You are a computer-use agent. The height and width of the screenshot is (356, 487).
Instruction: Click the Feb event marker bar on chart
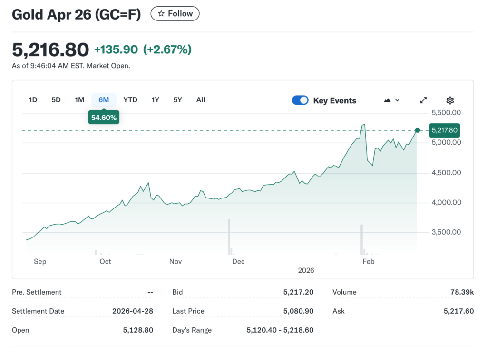click(362, 238)
